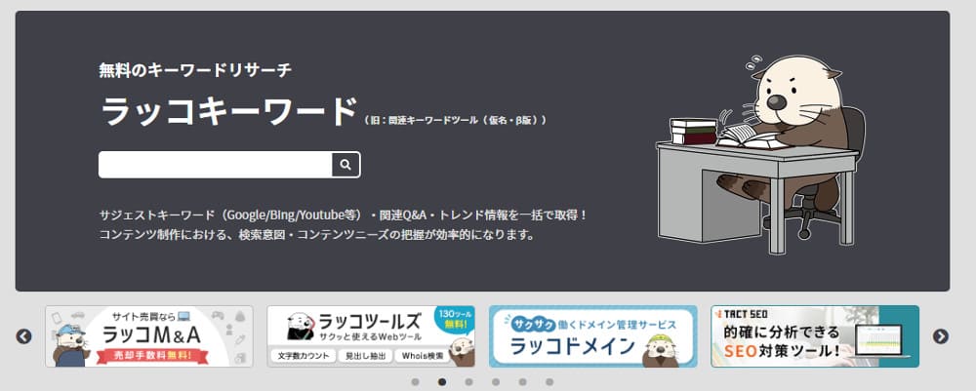
Task: Click the 無料のキーワードリサーチ tagline text
Action: 195,70
